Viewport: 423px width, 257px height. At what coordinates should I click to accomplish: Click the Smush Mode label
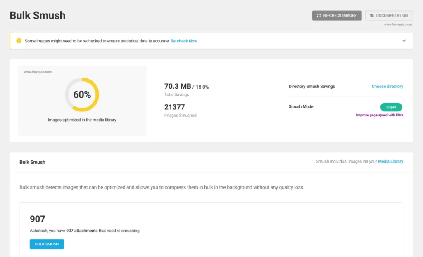[x=301, y=107]
